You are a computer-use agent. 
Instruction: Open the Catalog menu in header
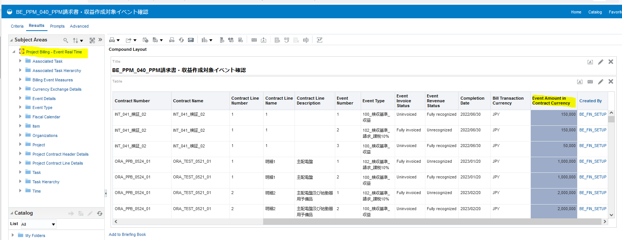pos(595,12)
